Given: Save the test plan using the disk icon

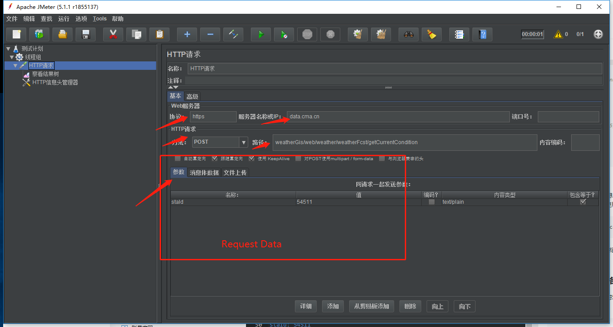Looking at the screenshot, I should 85,34.
